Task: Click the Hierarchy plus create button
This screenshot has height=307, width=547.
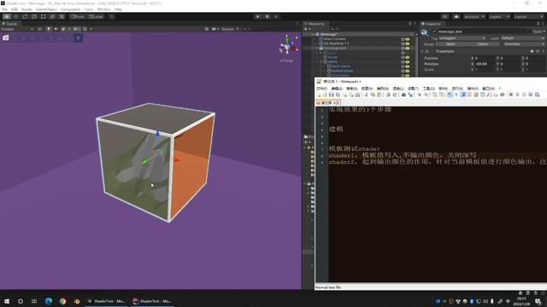Action: [x=307, y=29]
